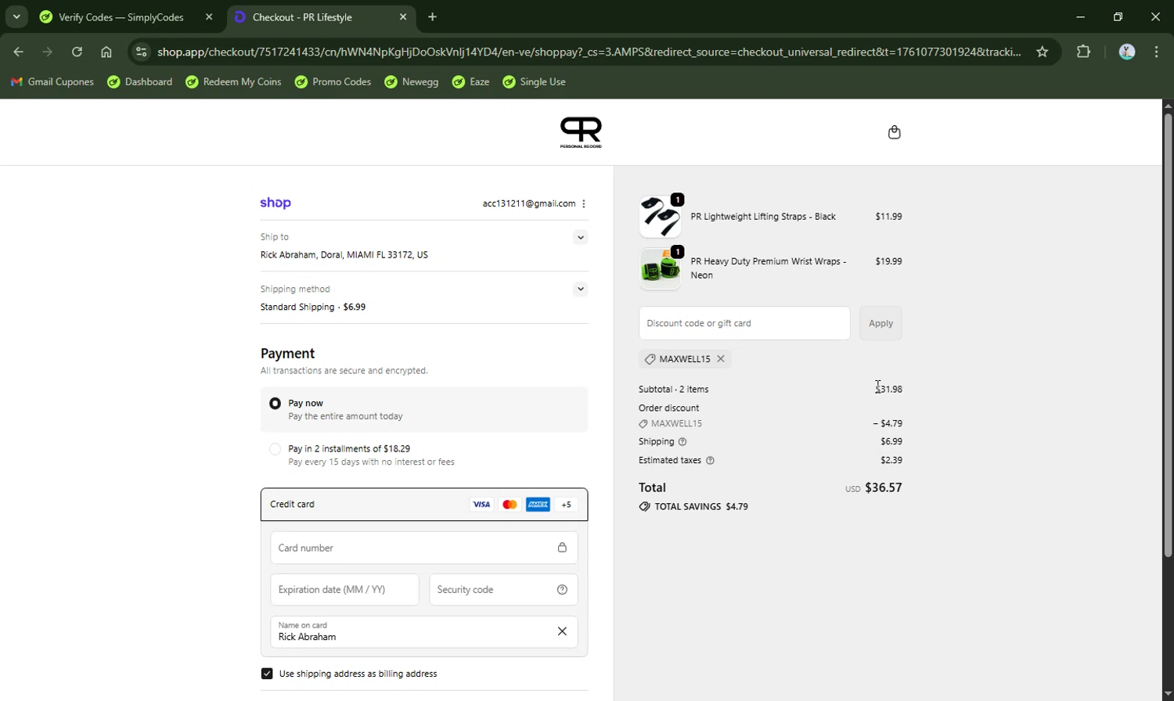
Task: Go back to the previous page
Action: pyautogui.click(x=18, y=52)
